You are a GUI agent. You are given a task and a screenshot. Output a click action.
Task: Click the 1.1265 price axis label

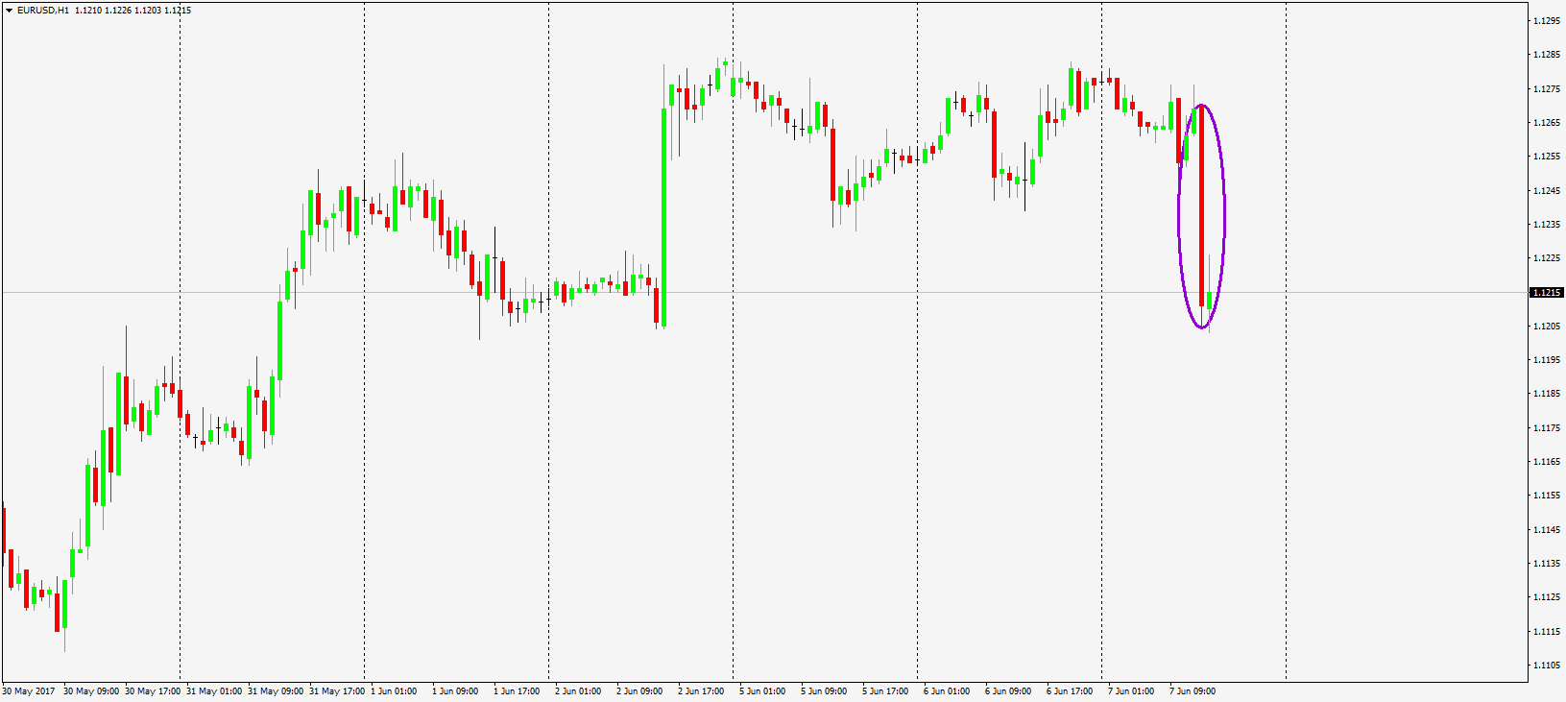[1547, 123]
